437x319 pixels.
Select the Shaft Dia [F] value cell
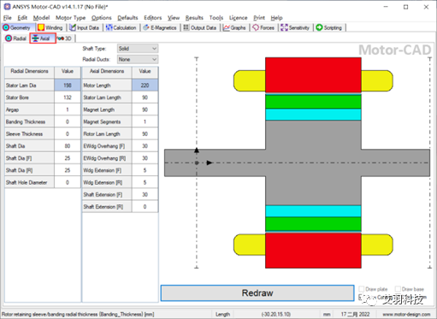click(x=68, y=158)
